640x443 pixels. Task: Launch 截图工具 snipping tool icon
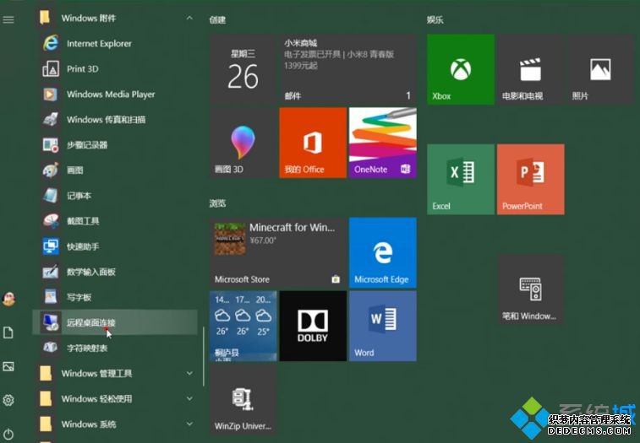coord(51,221)
